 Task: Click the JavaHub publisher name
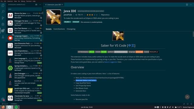pyautogui.click(x=68, y=15)
